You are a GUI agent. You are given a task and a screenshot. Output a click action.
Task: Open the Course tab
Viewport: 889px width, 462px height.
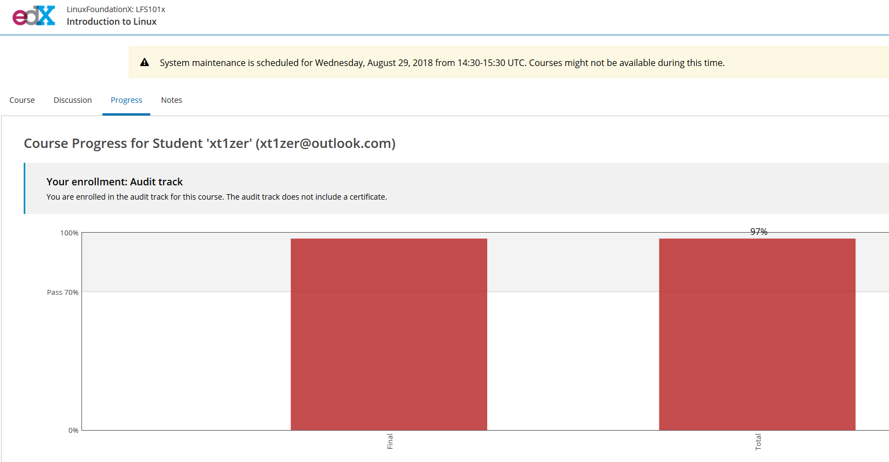coord(22,100)
